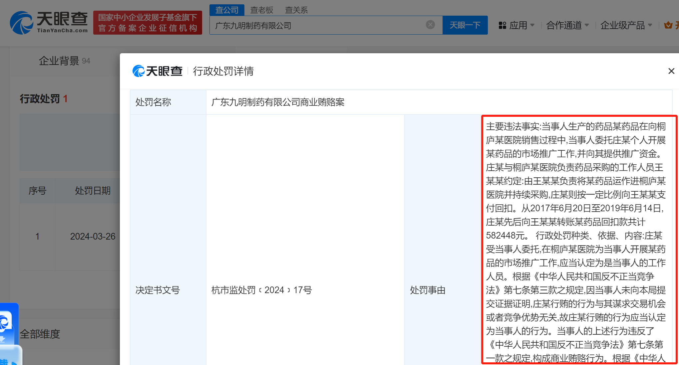Switch to the 查关系 tab
Viewport: 679px width, 365px height.
pyautogui.click(x=296, y=10)
